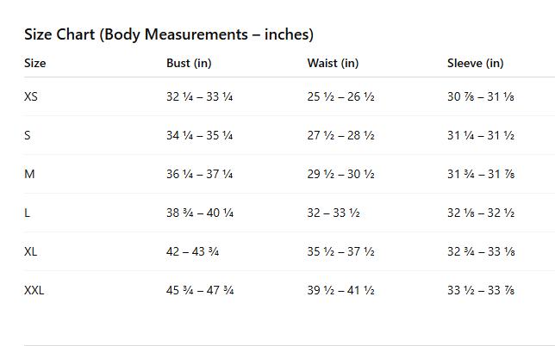Click the Size Chart heading
555x346 pixels.
click(169, 34)
